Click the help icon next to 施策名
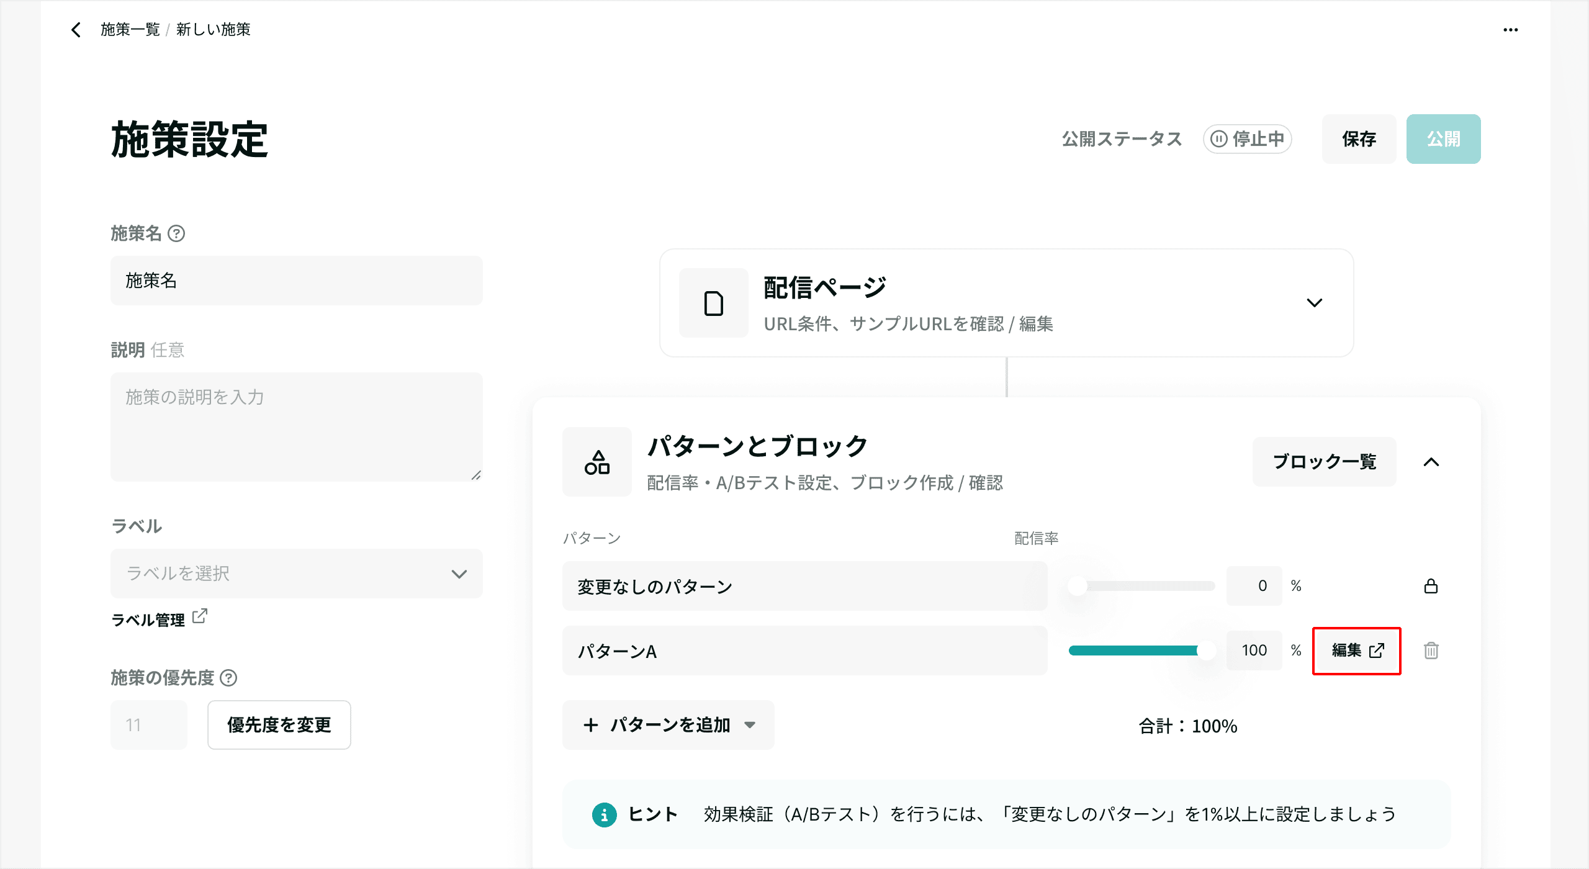The height and width of the screenshot is (869, 1589). (177, 233)
